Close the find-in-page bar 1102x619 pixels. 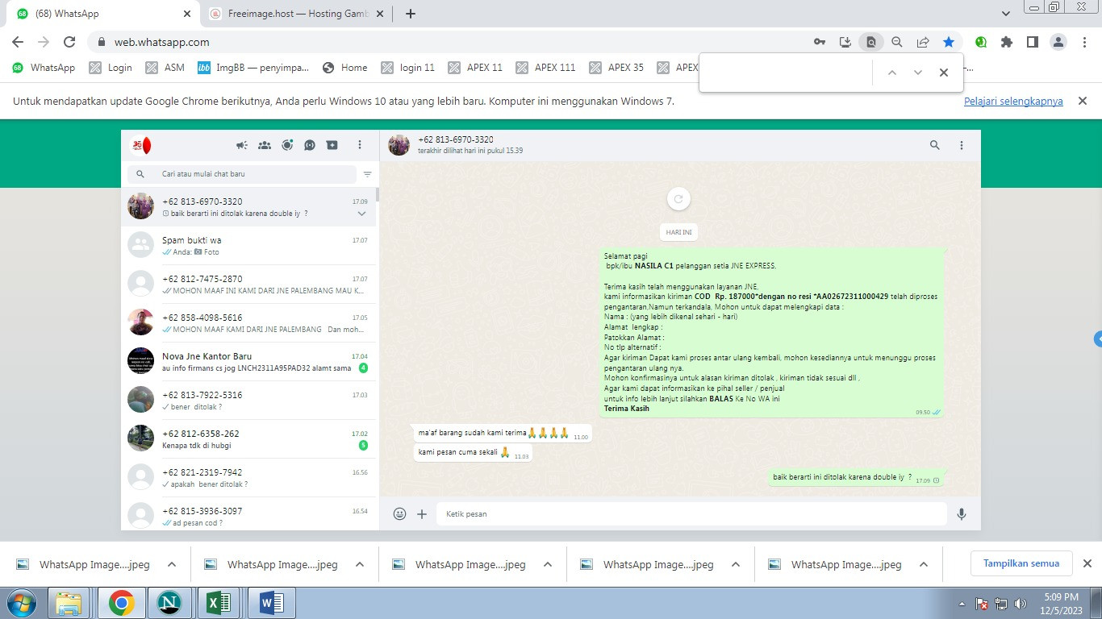click(x=944, y=73)
